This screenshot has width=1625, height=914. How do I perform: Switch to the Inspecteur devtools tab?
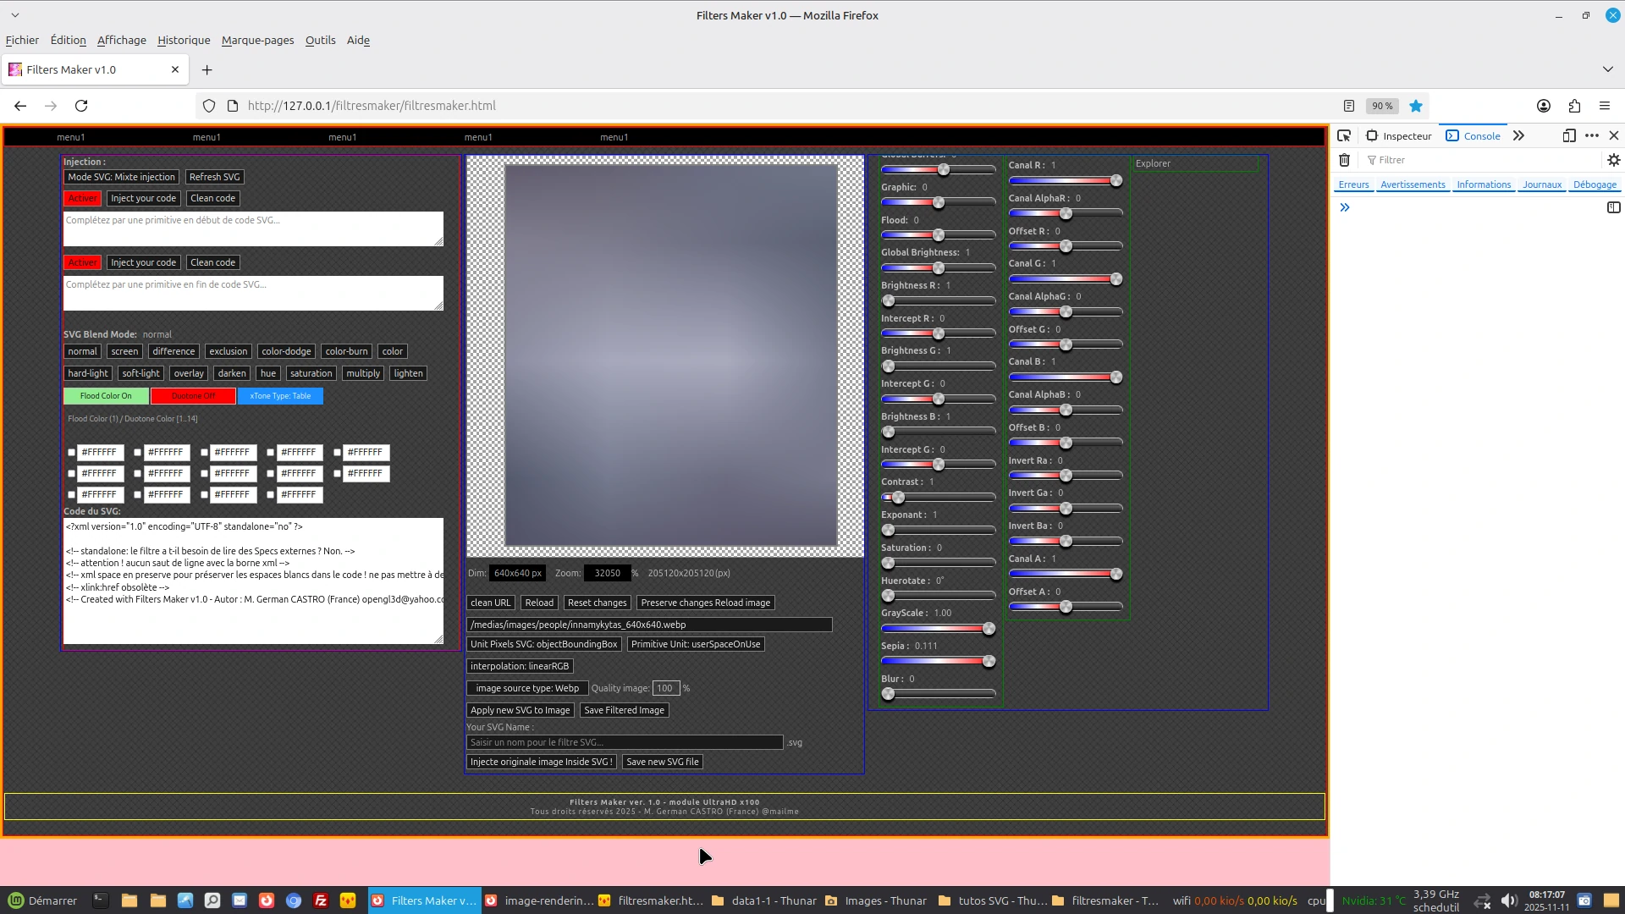[1399, 135]
